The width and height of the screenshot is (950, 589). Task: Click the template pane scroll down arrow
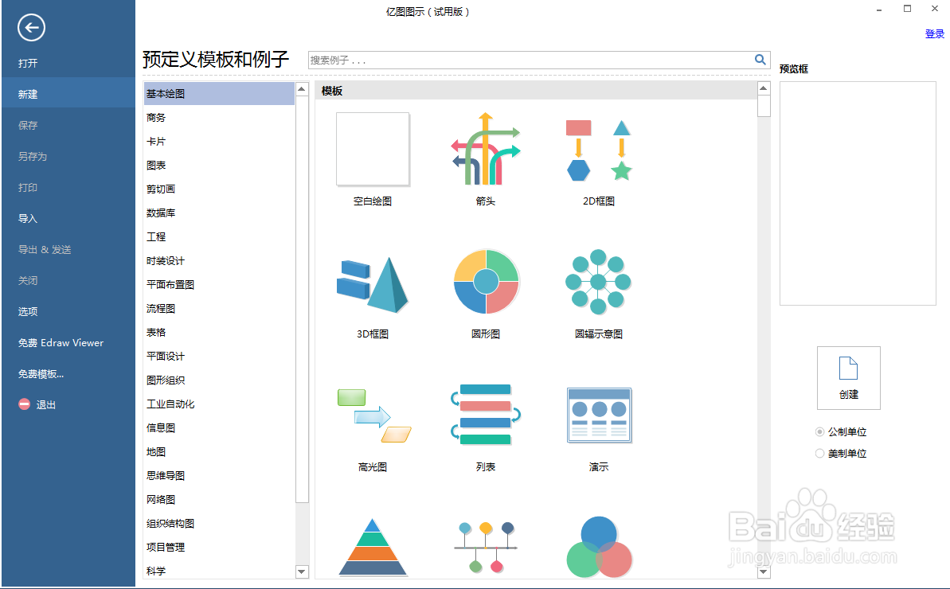pos(764,571)
